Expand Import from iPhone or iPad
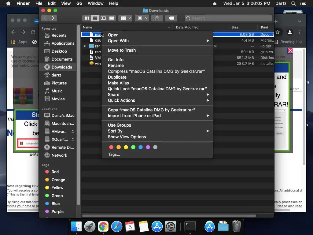The image size is (313, 235). pos(157,116)
